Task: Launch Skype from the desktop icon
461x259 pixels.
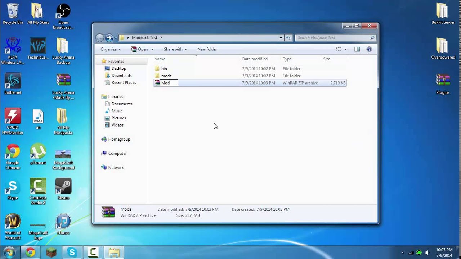Action: pyautogui.click(x=13, y=189)
